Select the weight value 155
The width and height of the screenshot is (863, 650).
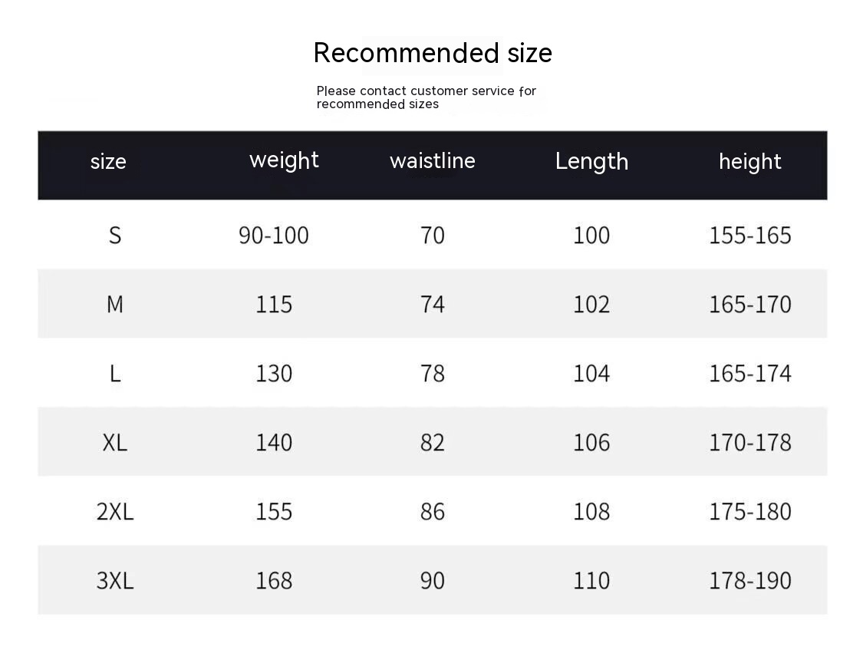point(274,512)
